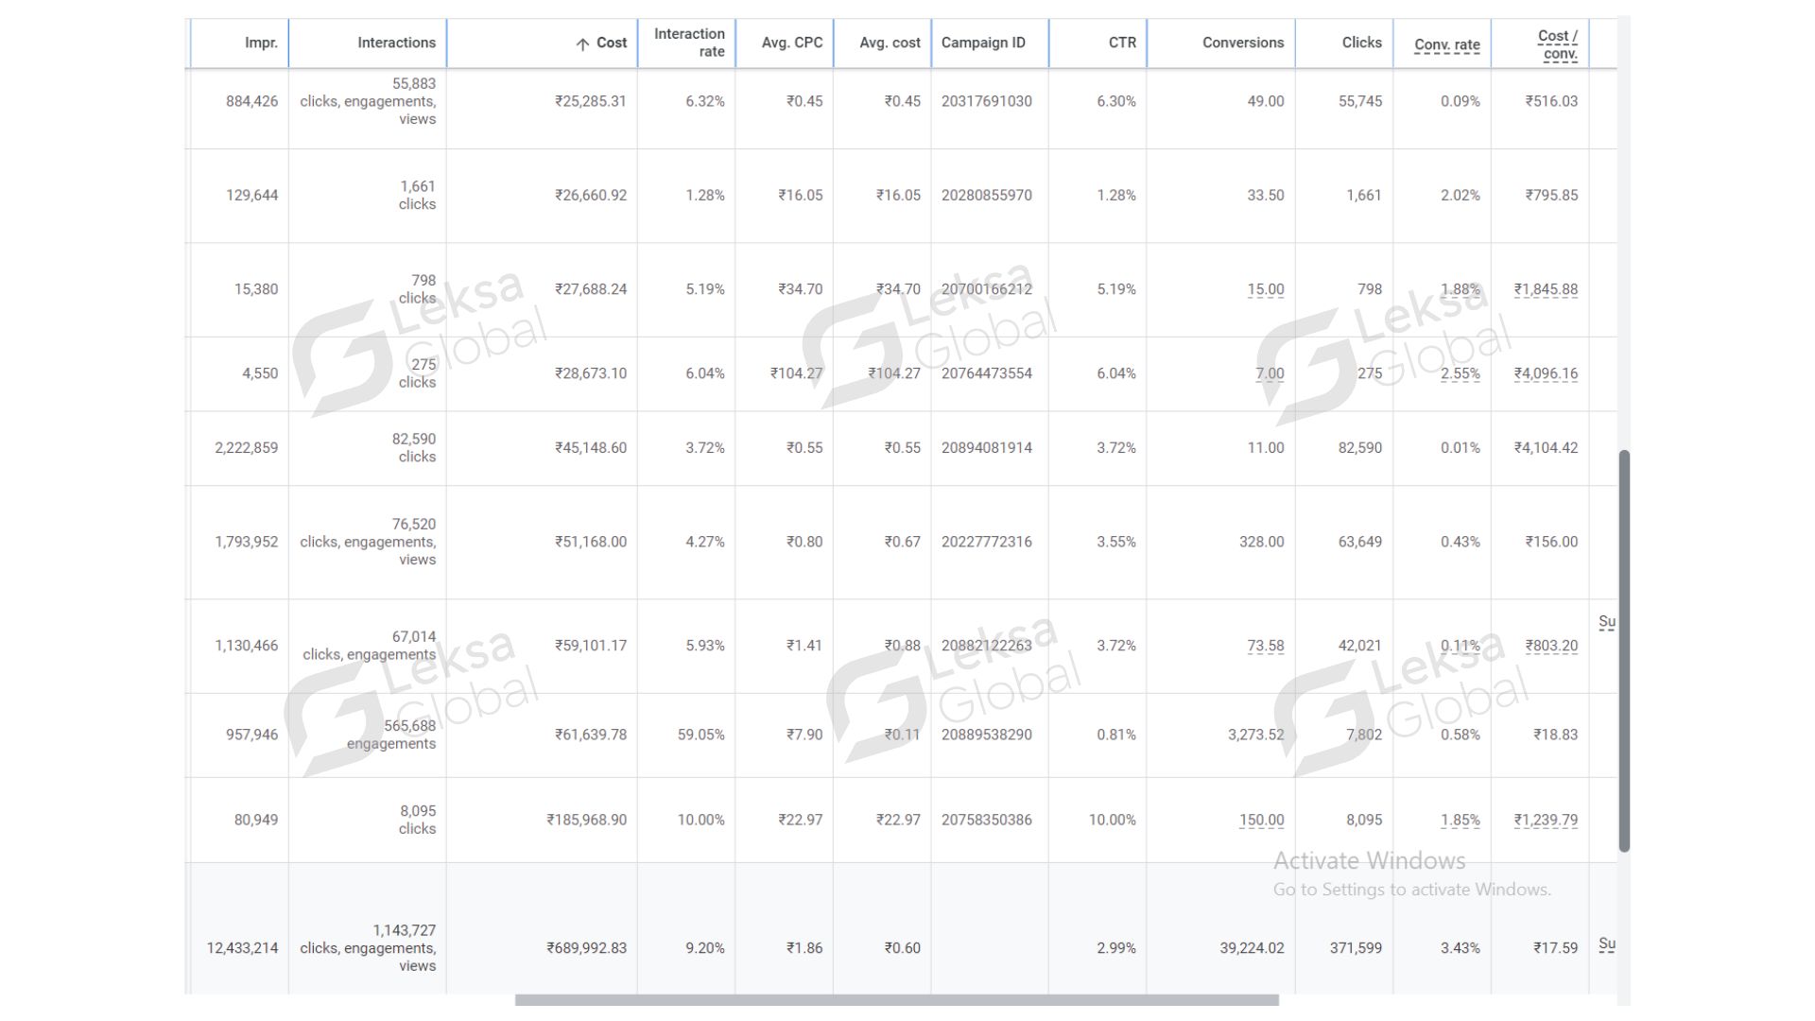The height and width of the screenshot is (1021, 1815).
Task: Select the Interaction rate column header
Action: click(689, 43)
